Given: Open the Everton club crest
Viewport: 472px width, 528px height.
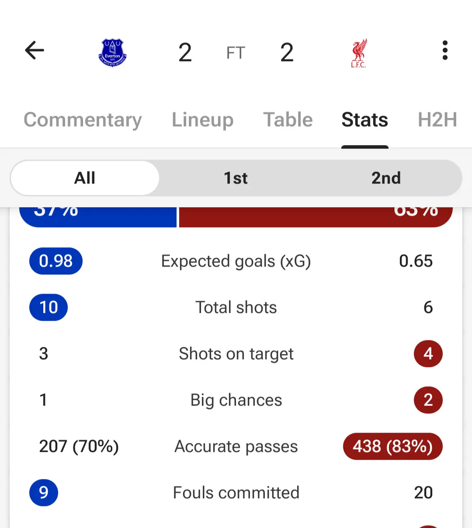Looking at the screenshot, I should (112, 52).
